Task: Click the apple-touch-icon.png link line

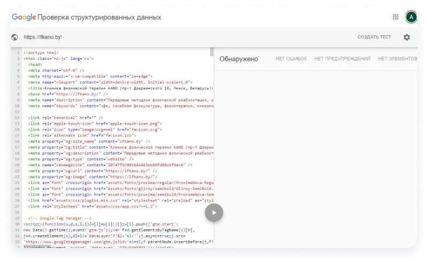Action: point(95,123)
